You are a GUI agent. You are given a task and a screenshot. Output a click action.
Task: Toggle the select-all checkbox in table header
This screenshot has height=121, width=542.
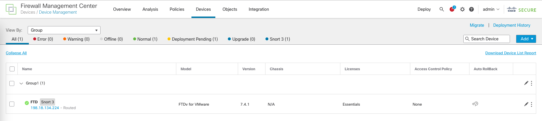12,69
